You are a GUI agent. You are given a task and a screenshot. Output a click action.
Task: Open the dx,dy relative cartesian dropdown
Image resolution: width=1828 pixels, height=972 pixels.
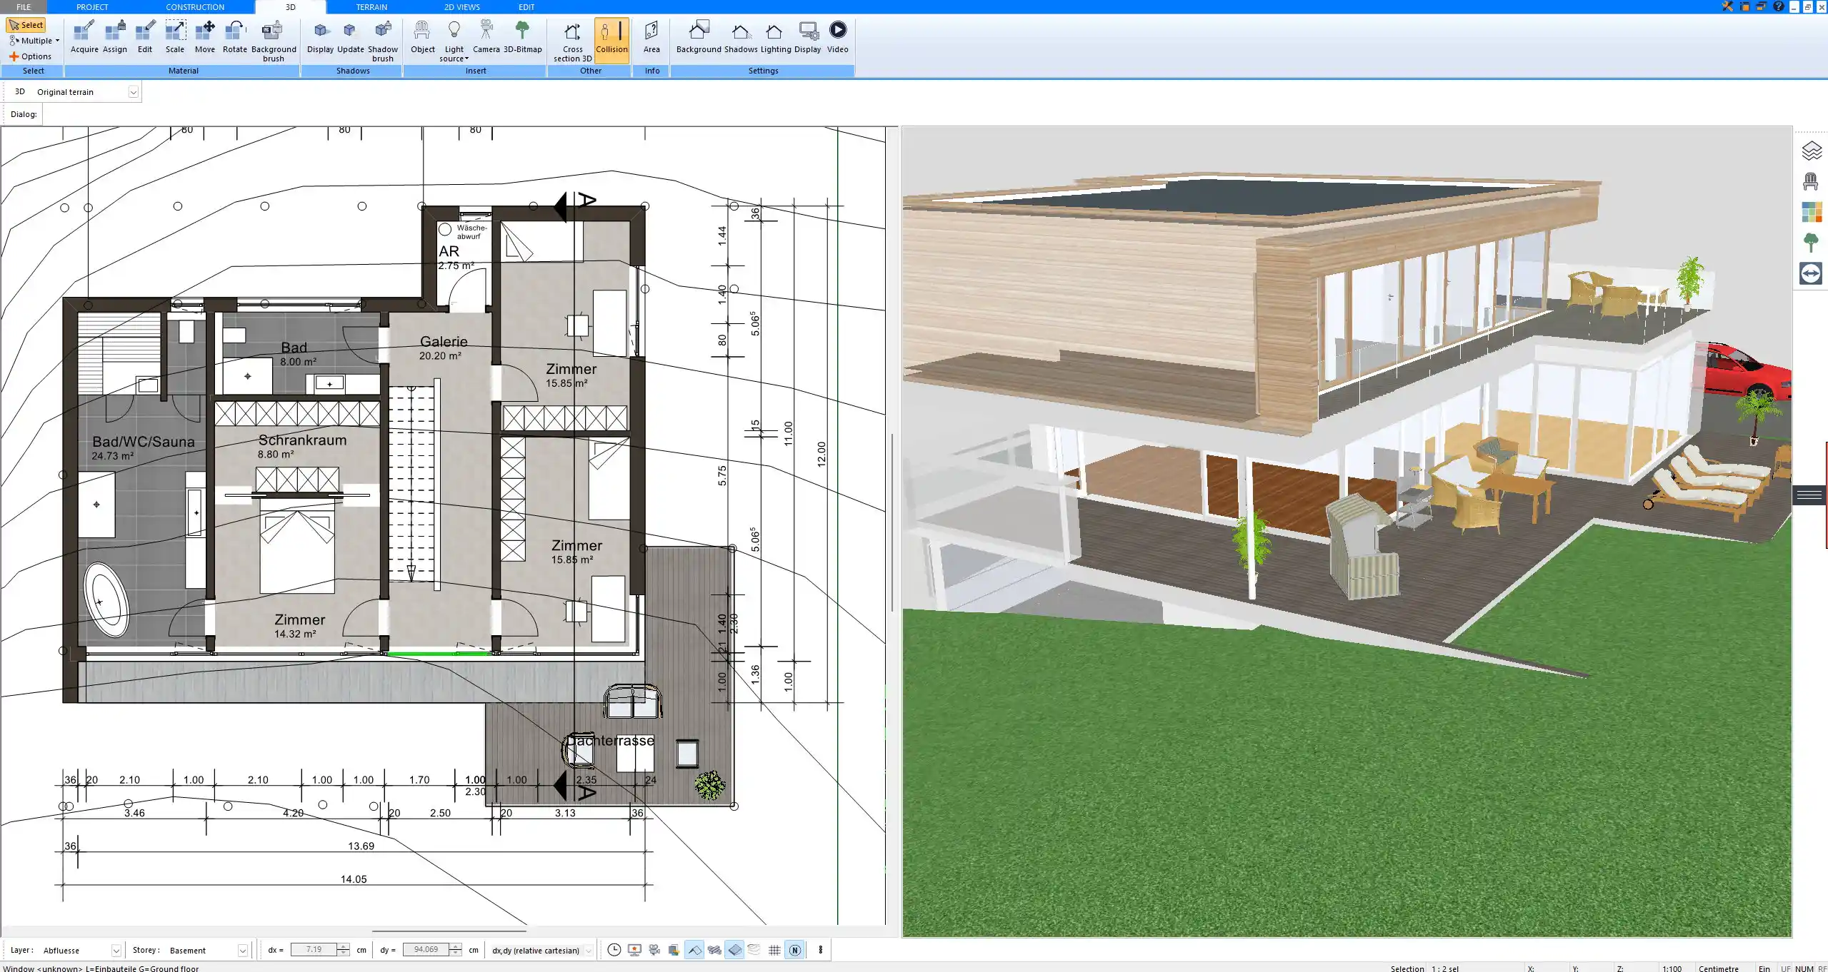coord(589,951)
